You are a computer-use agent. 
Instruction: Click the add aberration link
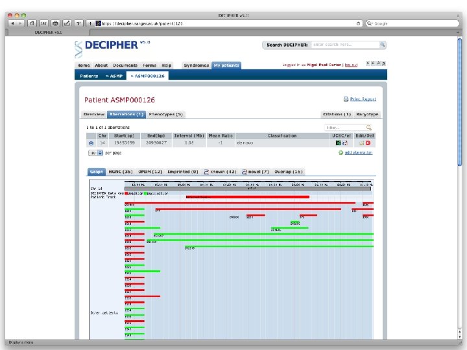pyautogui.click(x=359, y=153)
